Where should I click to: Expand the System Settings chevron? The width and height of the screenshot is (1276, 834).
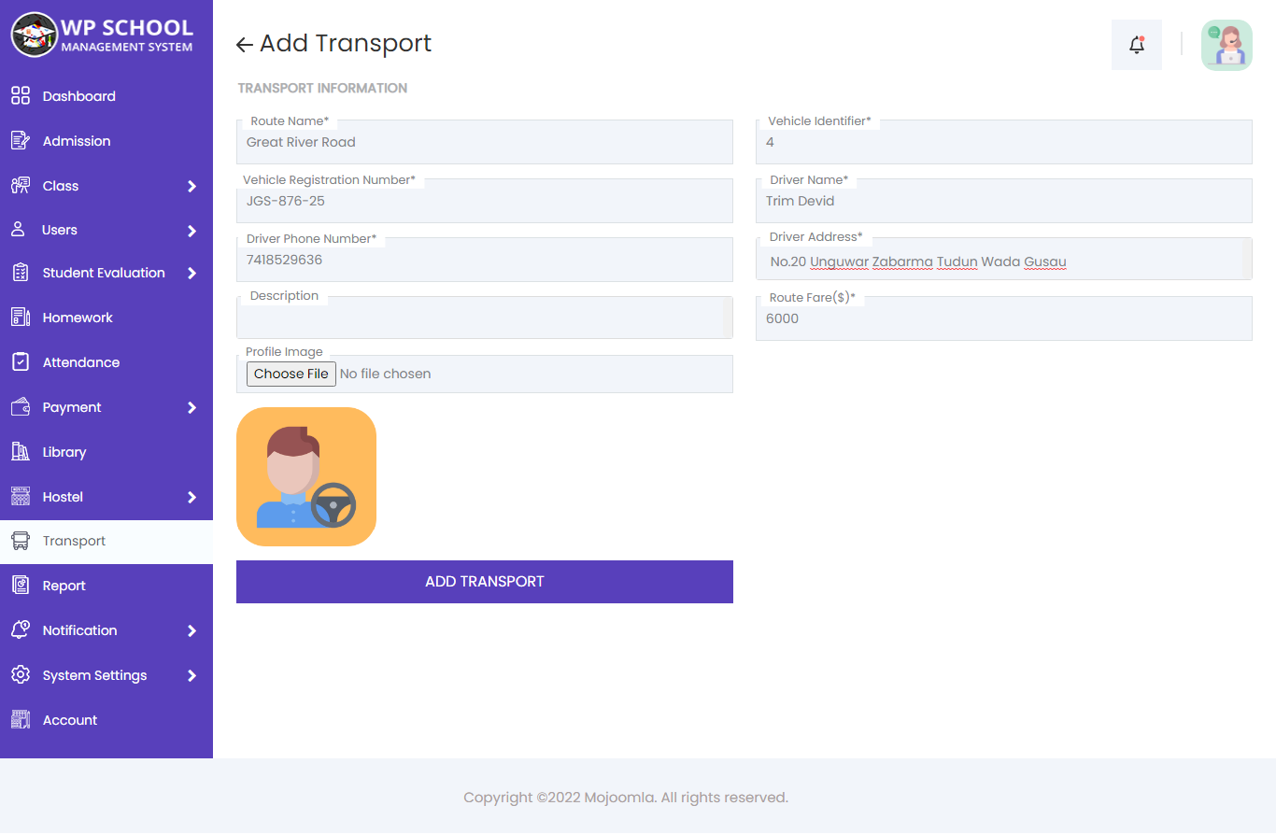click(191, 675)
